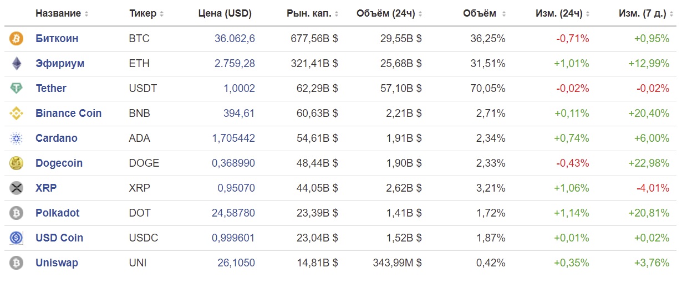The width and height of the screenshot is (682, 288).
Task: Click the Ethereum diamond logo icon
Action: click(x=17, y=64)
